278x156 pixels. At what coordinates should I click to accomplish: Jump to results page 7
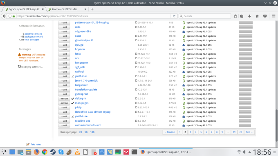211,132
